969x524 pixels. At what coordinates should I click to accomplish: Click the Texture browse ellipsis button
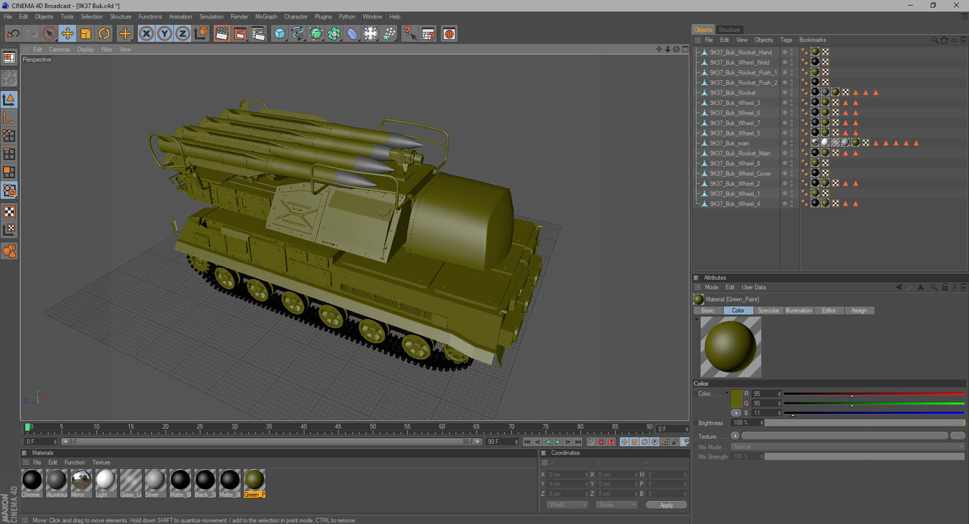[x=957, y=436]
